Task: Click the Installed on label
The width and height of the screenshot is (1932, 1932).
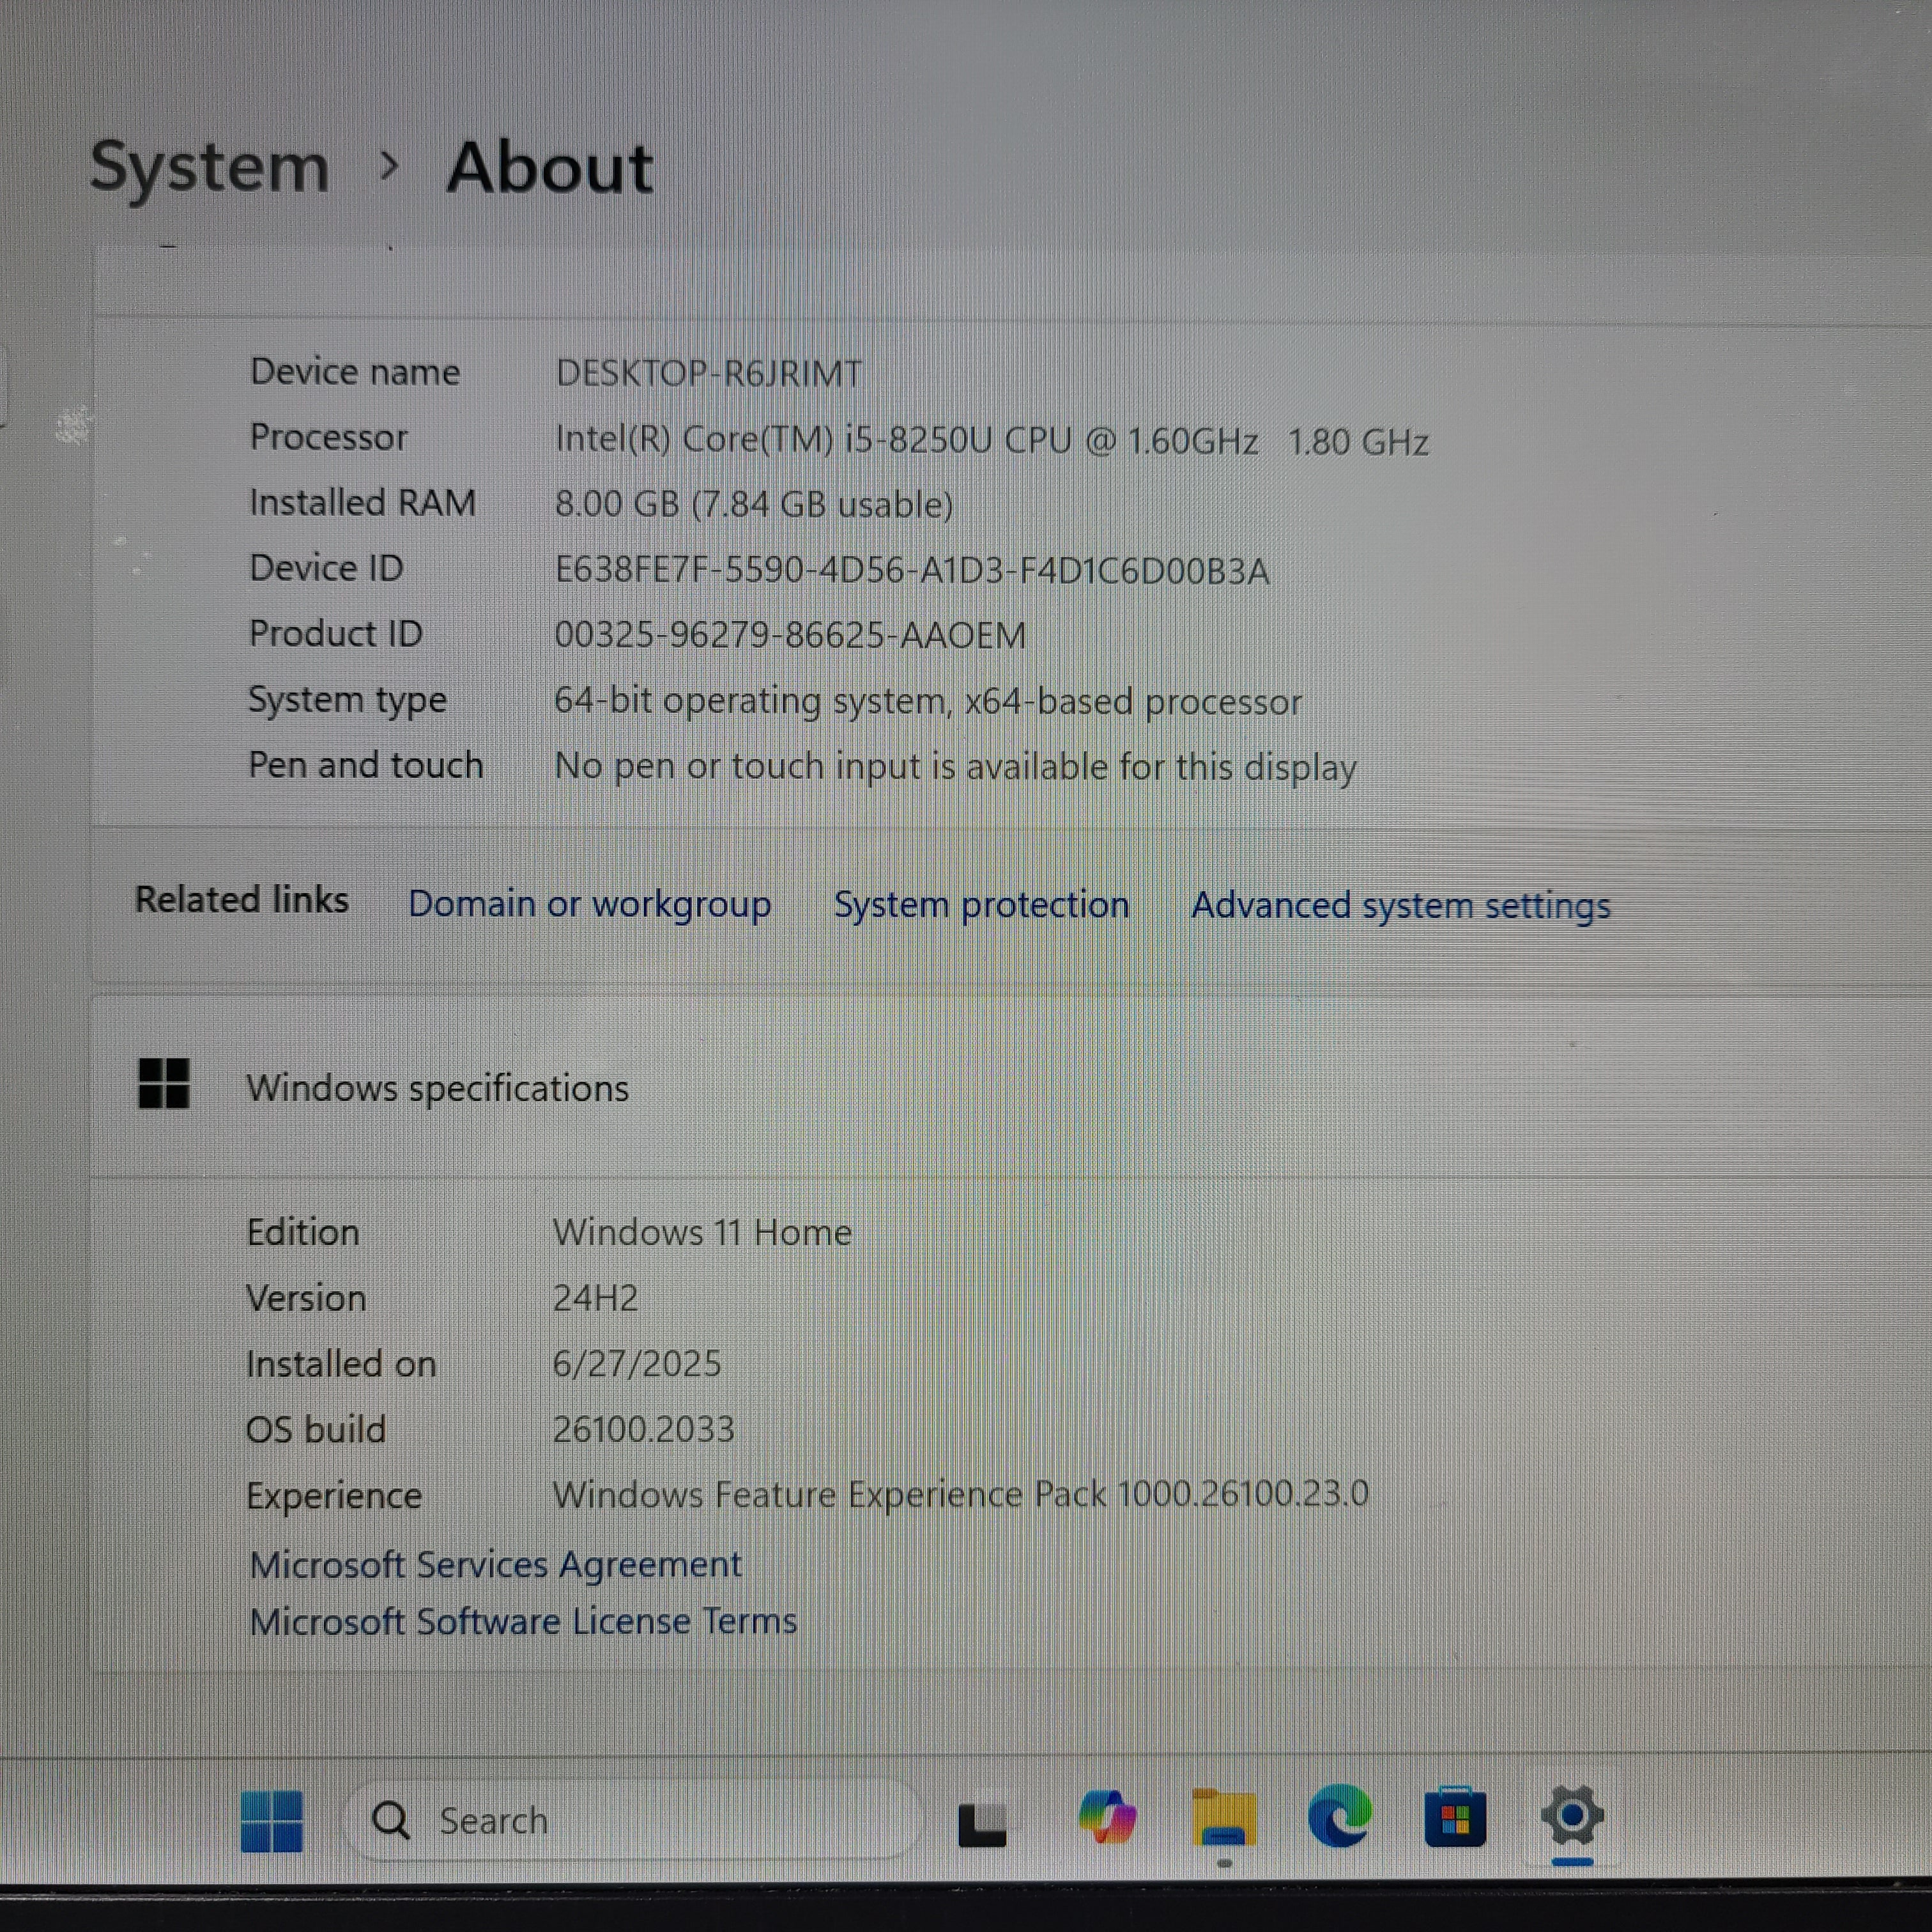Action: tap(341, 1364)
